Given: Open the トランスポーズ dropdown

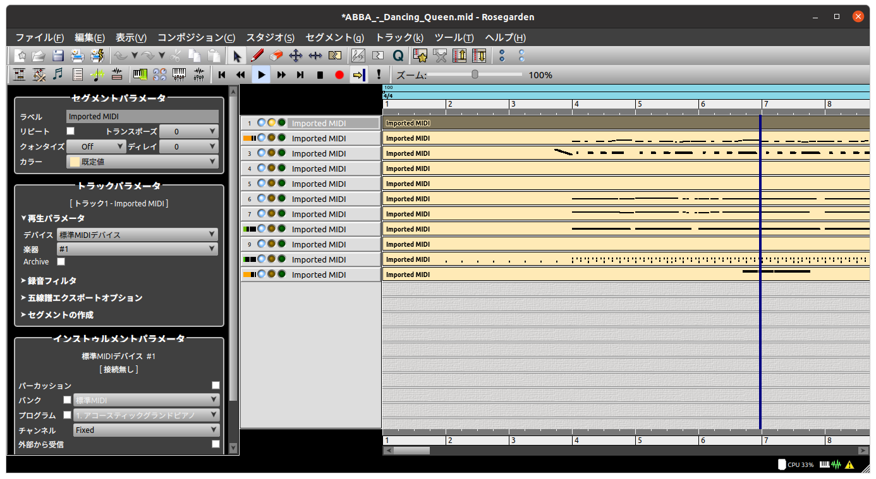Looking at the screenshot, I should (189, 131).
